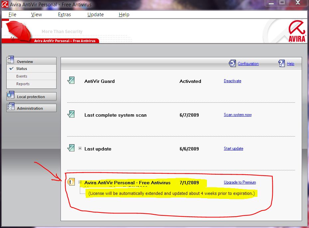Click the Local protection monitor icon
Screen dimensions: 309x228
[10, 95]
